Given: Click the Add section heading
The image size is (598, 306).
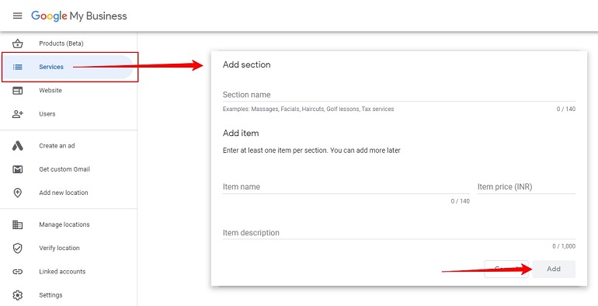Looking at the screenshot, I should pyautogui.click(x=247, y=65).
